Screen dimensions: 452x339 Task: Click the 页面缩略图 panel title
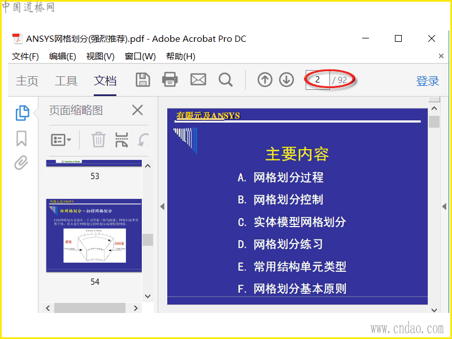click(76, 110)
